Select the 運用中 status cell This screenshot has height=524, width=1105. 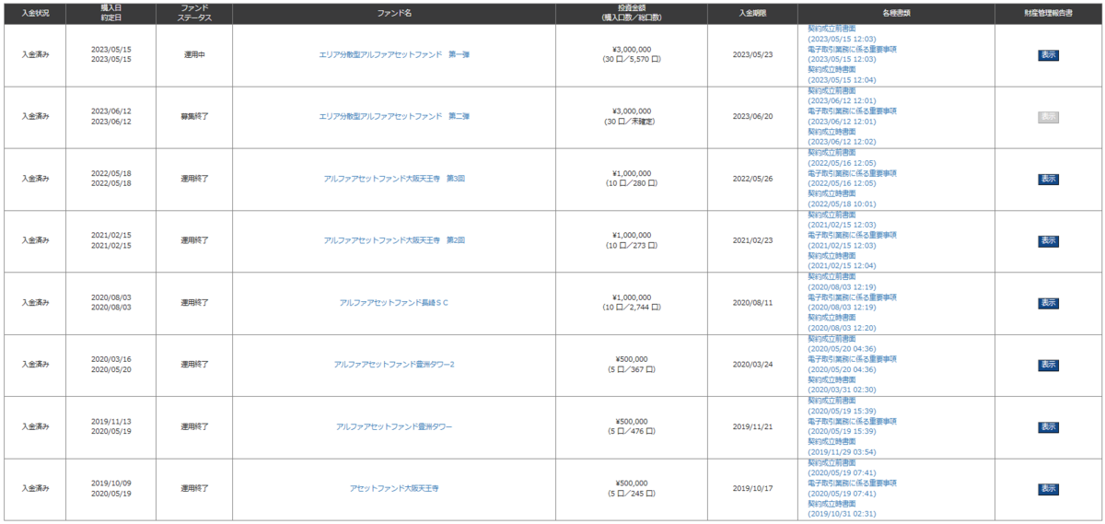click(194, 55)
